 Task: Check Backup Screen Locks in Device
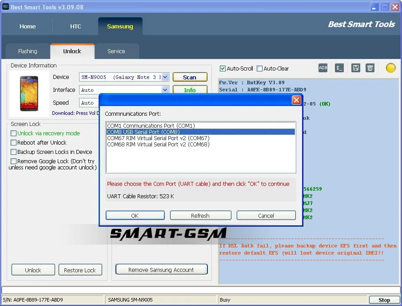14,152
